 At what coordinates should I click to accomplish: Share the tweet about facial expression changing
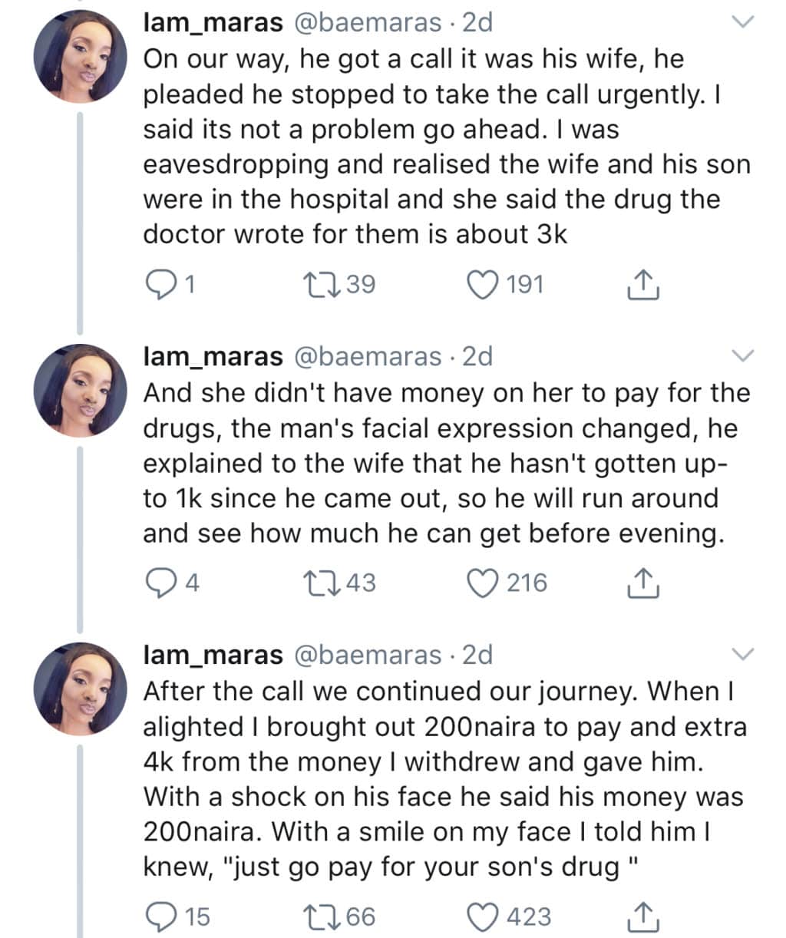click(643, 583)
